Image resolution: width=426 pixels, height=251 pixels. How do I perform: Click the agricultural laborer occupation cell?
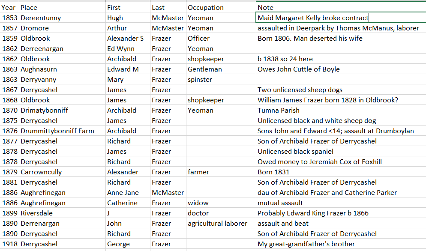(217, 223)
